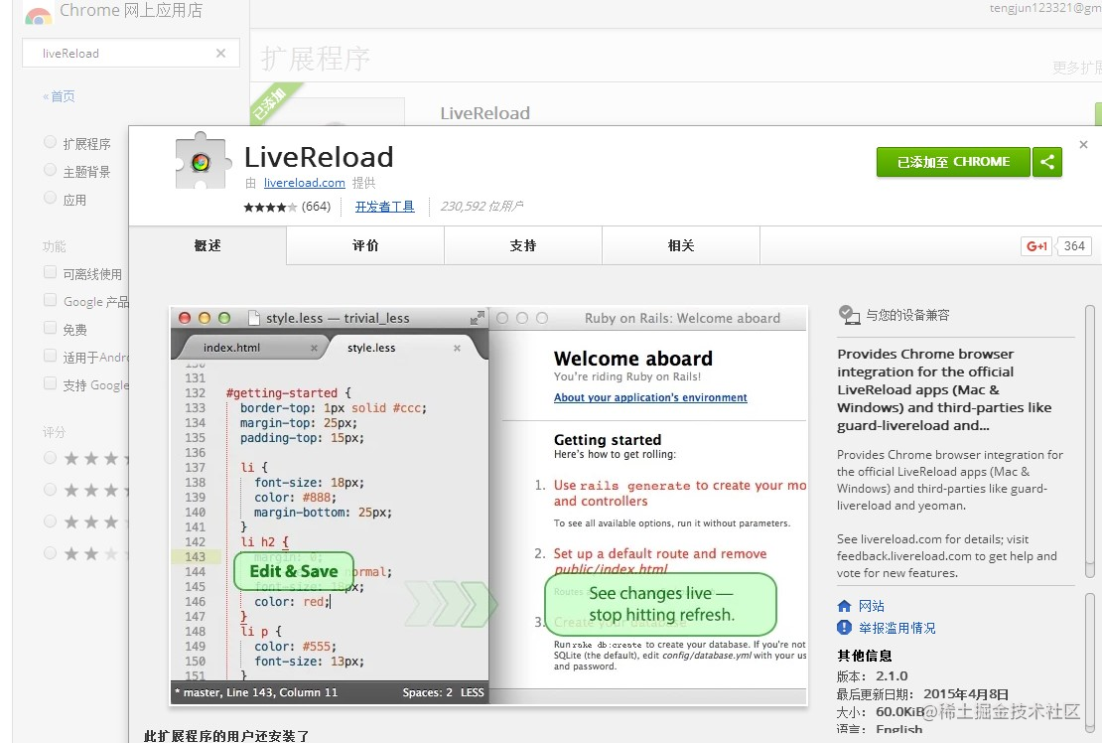Click the Chrome Web Store logo icon

pos(38,14)
